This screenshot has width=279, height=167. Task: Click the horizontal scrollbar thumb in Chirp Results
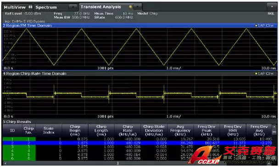point(117,163)
